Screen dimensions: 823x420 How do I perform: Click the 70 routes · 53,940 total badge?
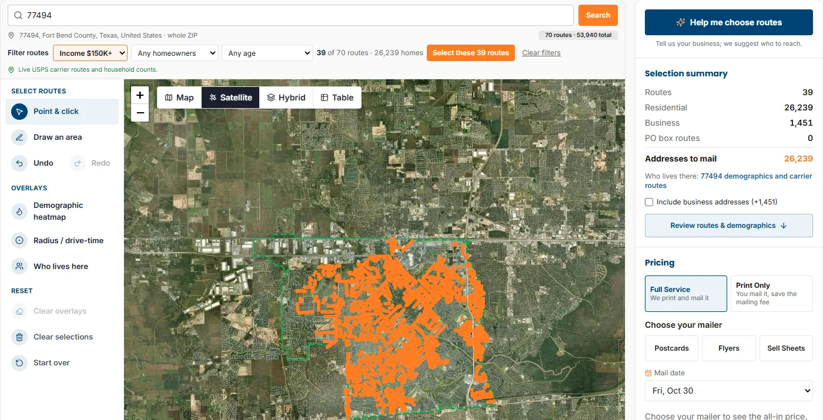click(x=578, y=35)
